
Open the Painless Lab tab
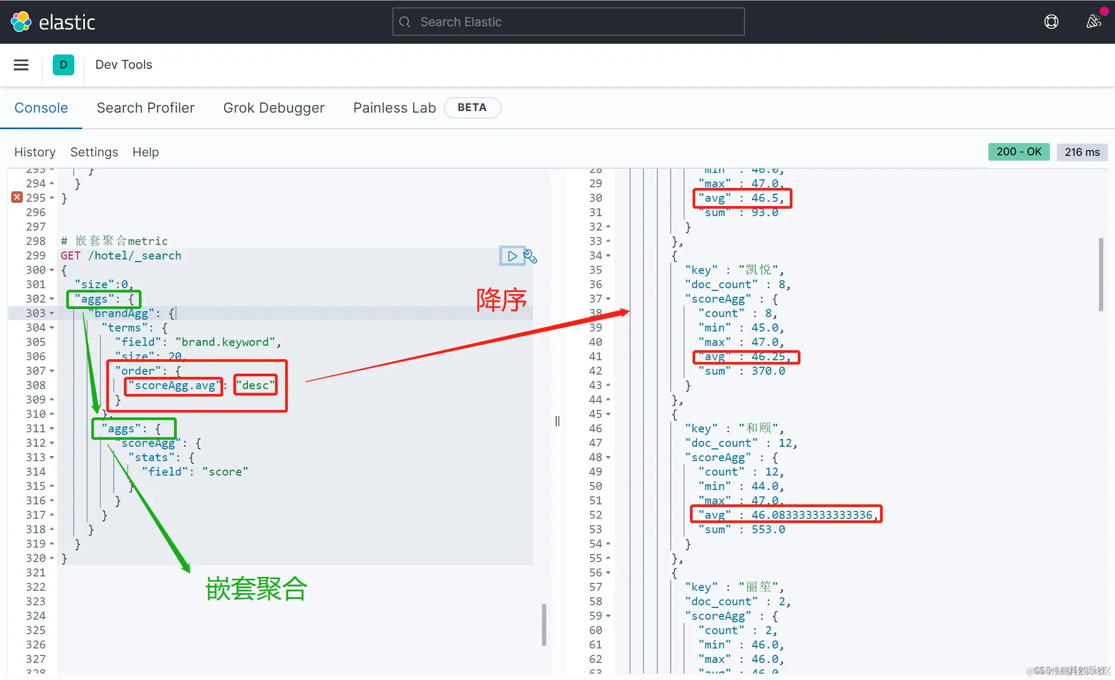394,108
